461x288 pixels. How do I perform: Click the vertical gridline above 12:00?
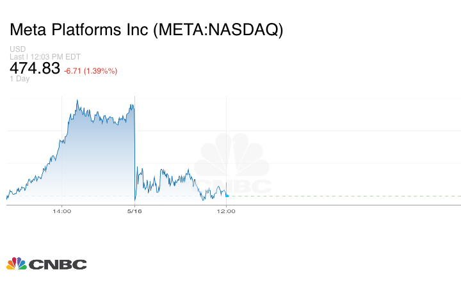(x=227, y=128)
